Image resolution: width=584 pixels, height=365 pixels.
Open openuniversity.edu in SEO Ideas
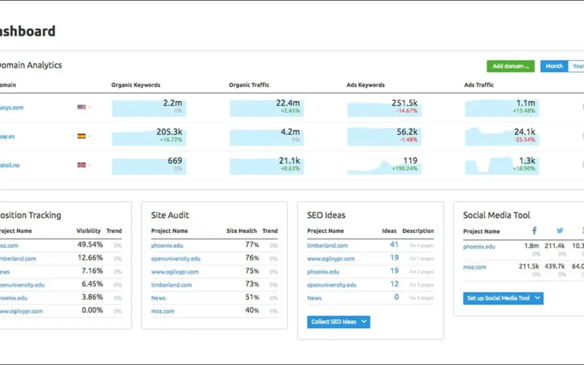click(x=332, y=285)
